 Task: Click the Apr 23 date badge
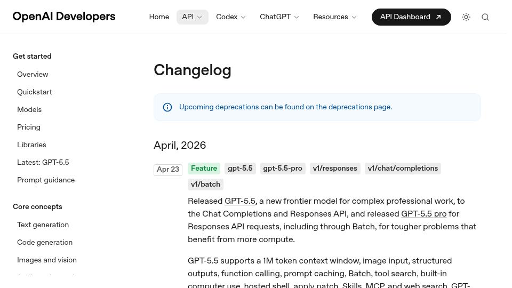(168, 170)
